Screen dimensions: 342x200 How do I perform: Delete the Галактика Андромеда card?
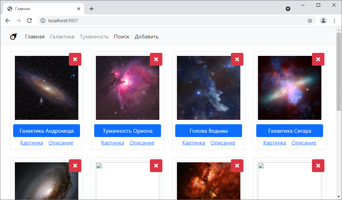click(x=75, y=59)
